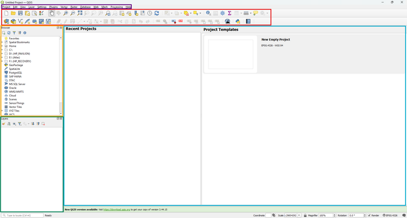Select PostgreSQL in Browser tree

coord(15,72)
